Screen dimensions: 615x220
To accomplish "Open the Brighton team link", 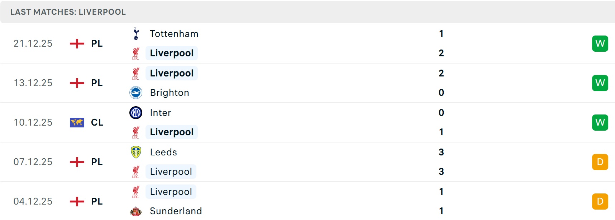I will [x=170, y=93].
